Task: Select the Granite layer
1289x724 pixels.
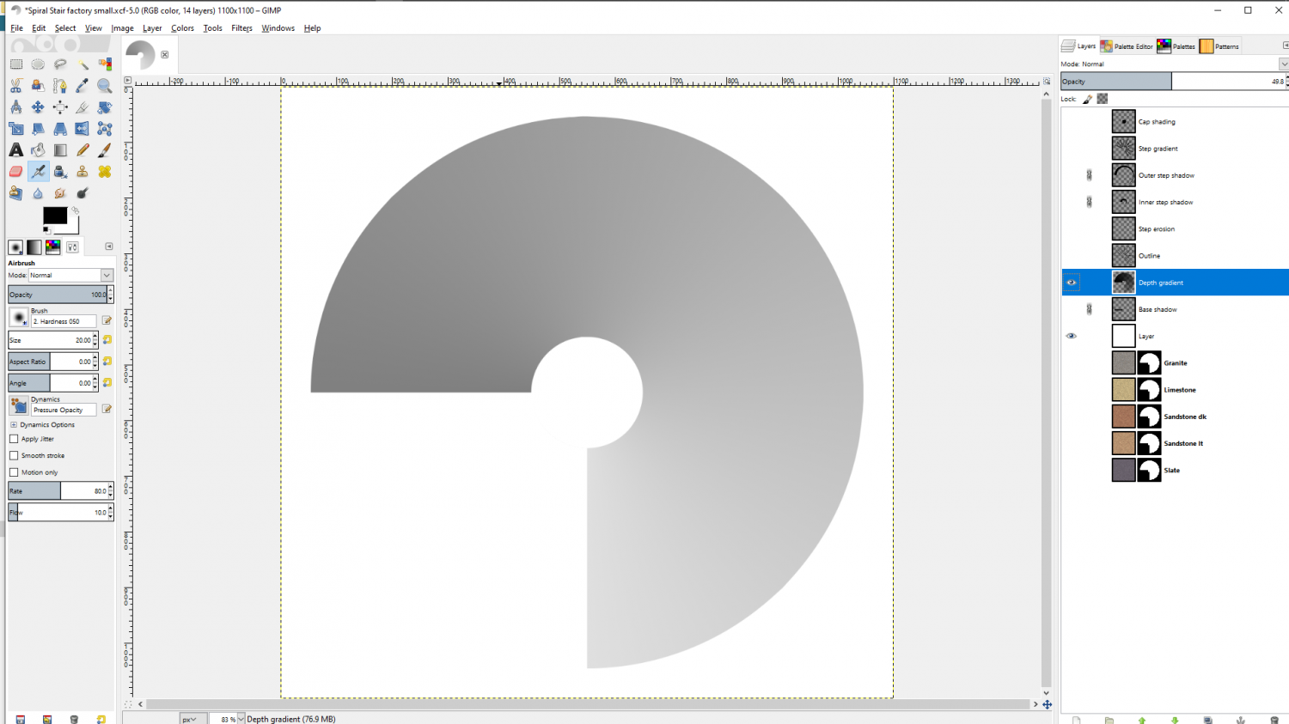Action: [x=1174, y=363]
